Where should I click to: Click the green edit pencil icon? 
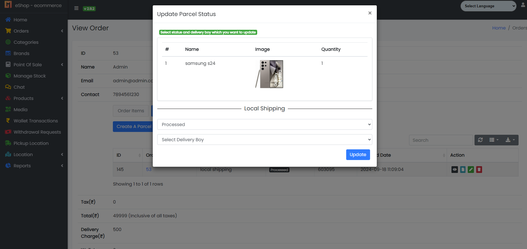(471, 170)
